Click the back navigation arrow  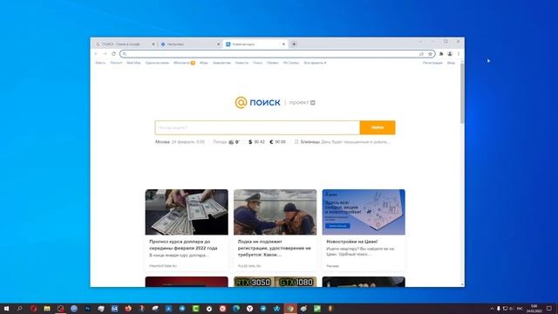[x=96, y=54]
